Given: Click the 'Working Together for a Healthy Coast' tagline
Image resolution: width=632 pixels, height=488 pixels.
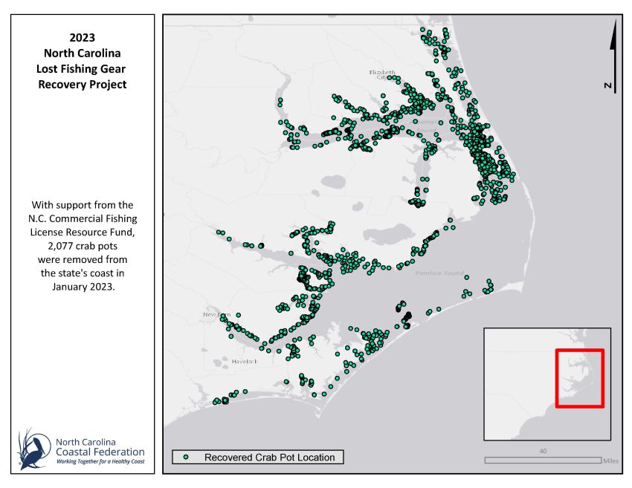Looking at the screenshot, I should click(x=100, y=462).
